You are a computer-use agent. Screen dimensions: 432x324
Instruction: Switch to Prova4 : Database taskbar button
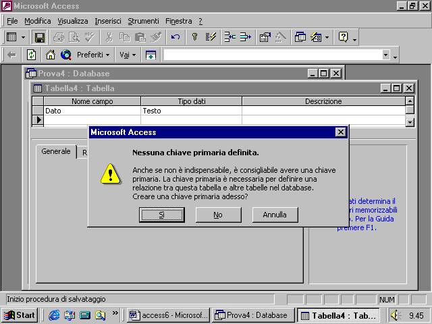pyautogui.click(x=253, y=315)
